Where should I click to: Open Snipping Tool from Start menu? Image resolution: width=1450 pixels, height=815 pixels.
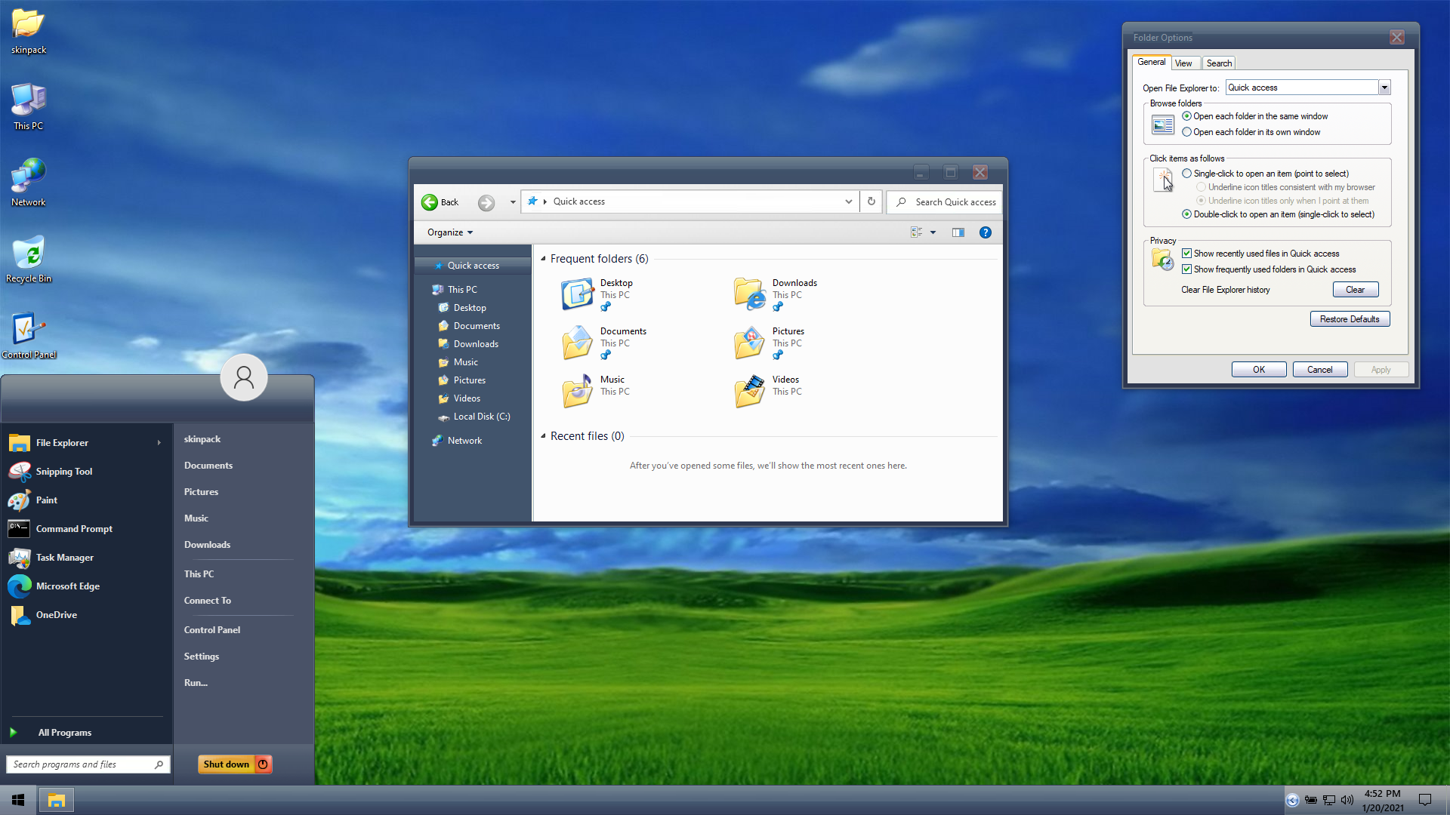pyautogui.click(x=63, y=472)
